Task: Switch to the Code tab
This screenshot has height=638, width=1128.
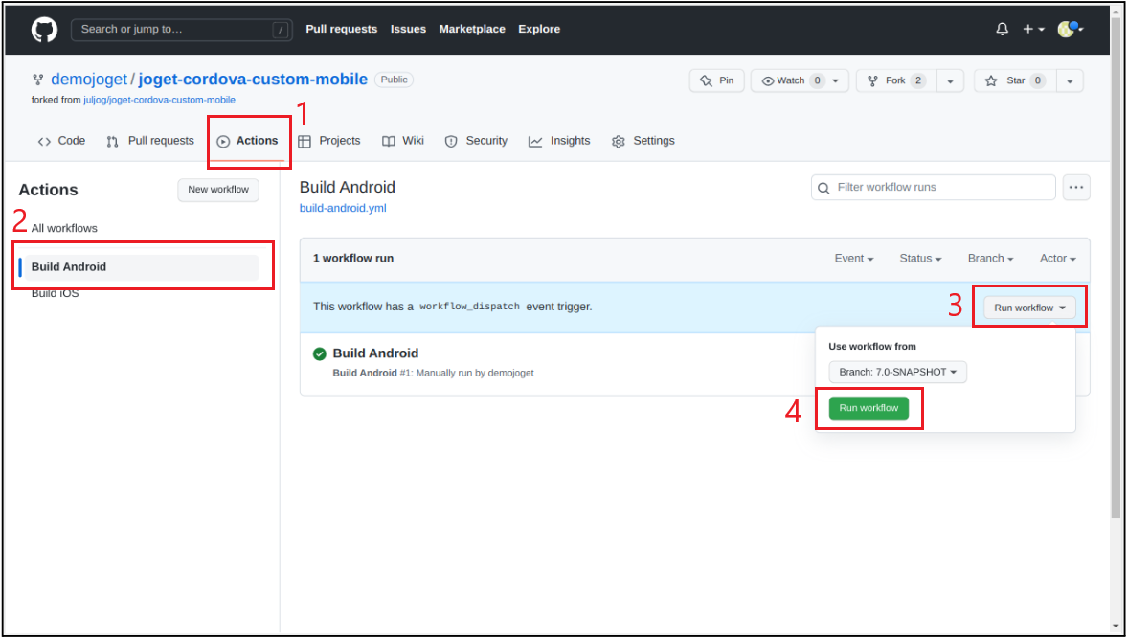Action: click(x=61, y=141)
